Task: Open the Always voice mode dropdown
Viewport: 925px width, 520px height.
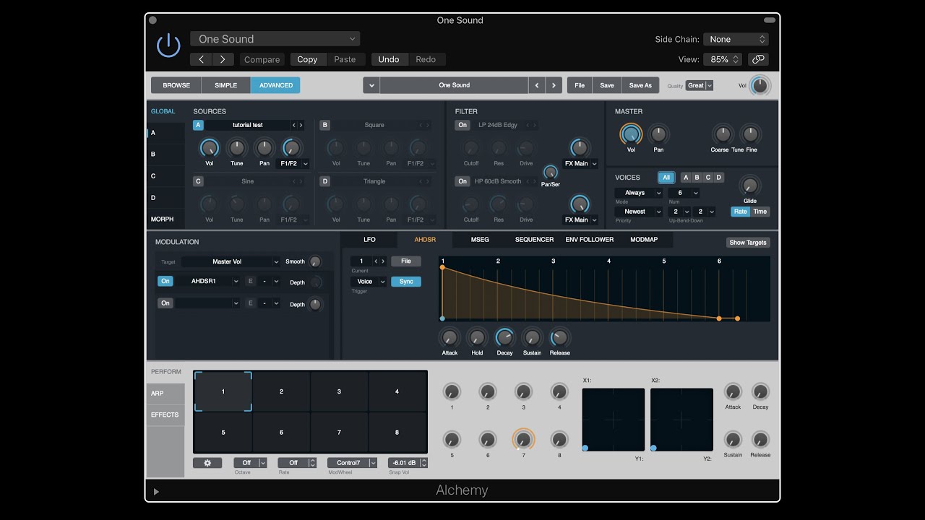Action: coord(639,193)
